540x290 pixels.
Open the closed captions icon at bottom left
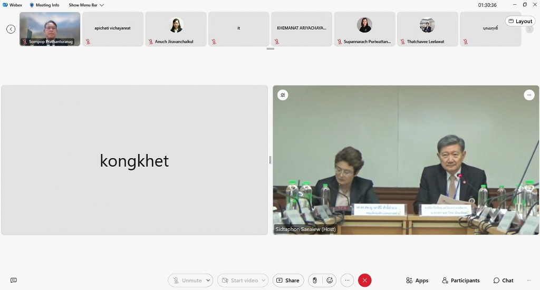(14, 281)
